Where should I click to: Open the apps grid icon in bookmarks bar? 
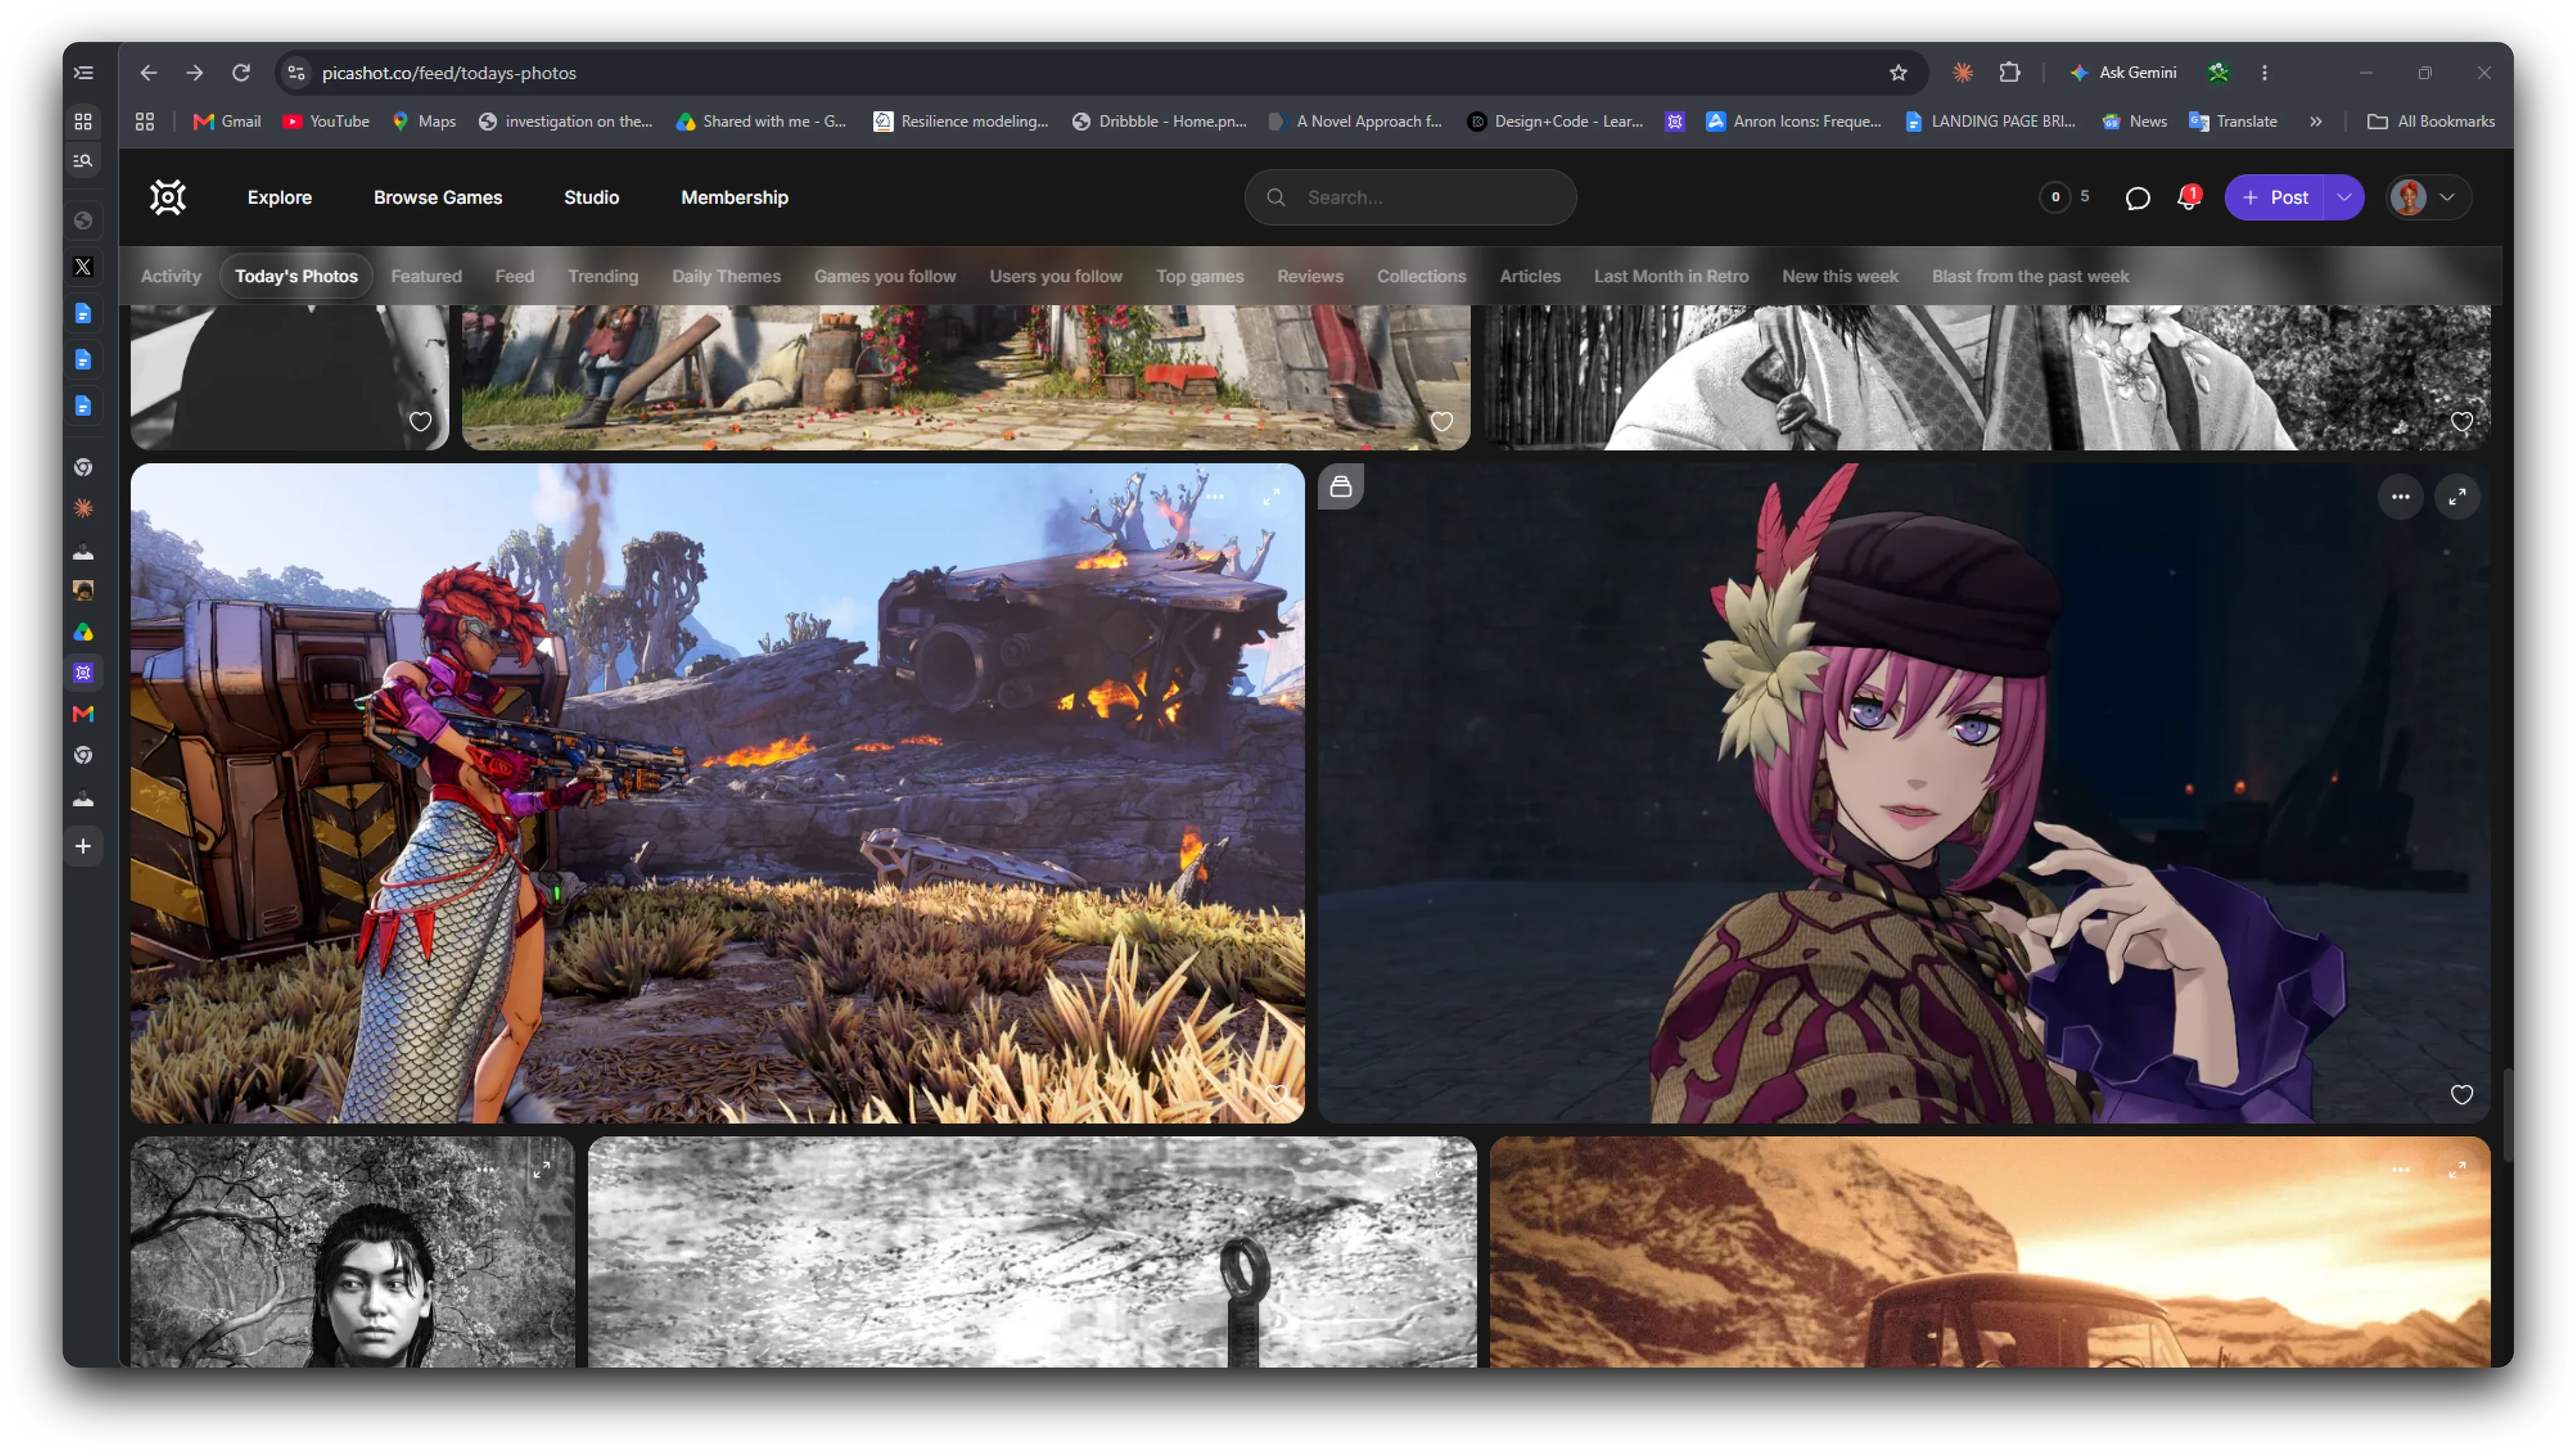tap(145, 122)
